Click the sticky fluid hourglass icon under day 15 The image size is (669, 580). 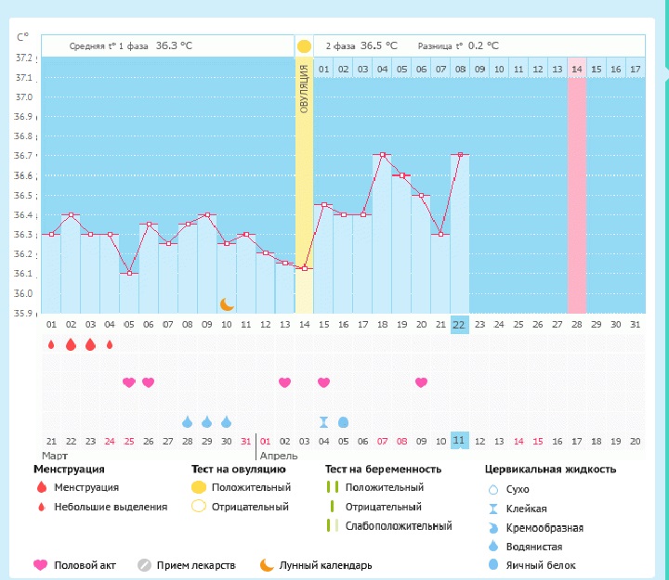pos(323,422)
